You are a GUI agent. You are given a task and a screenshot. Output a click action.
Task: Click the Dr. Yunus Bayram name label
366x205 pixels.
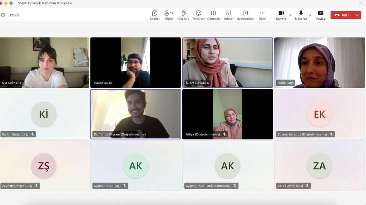[x=120, y=134]
